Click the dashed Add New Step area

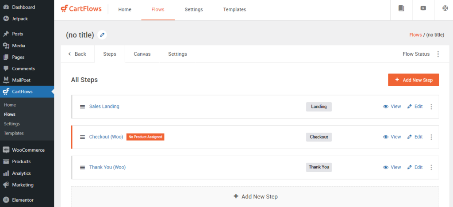255,196
